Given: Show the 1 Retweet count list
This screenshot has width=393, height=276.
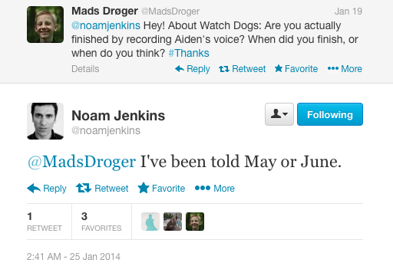Looking at the screenshot, I should click(45, 222).
